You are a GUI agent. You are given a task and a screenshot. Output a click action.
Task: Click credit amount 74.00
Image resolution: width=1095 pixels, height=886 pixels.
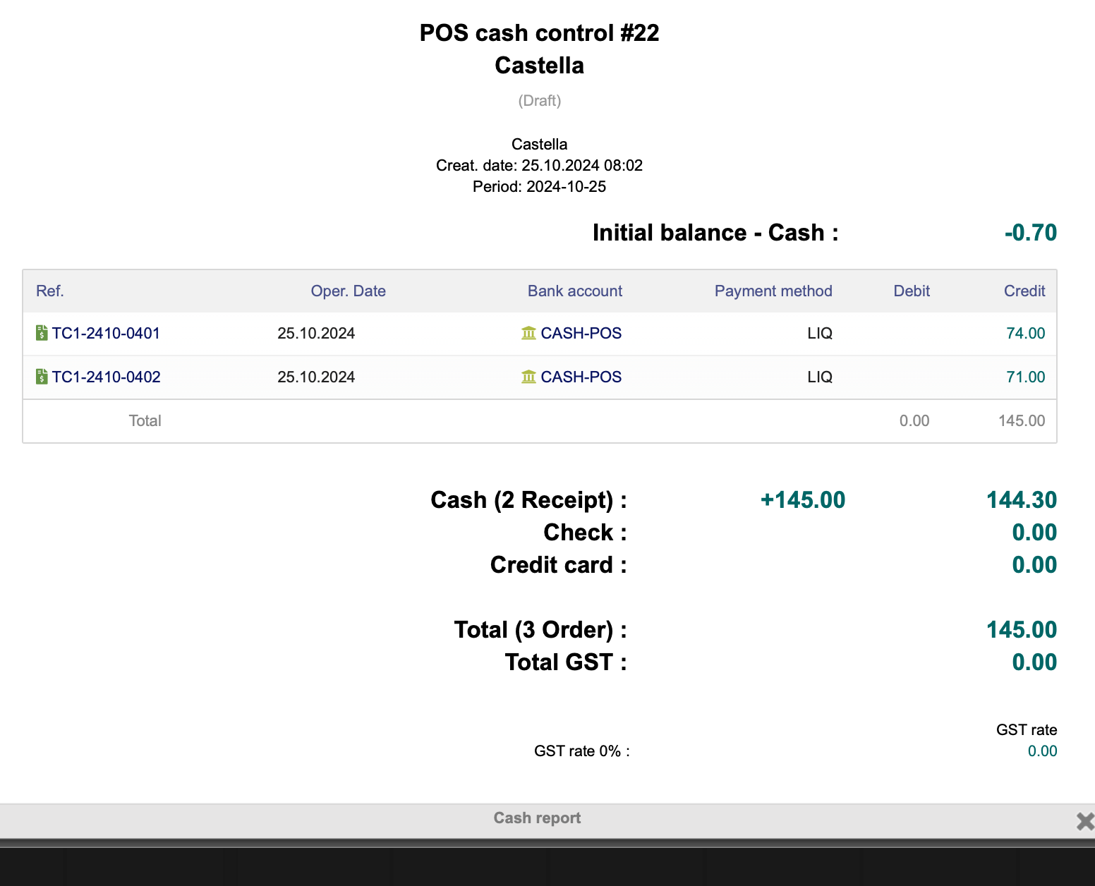click(x=1025, y=333)
